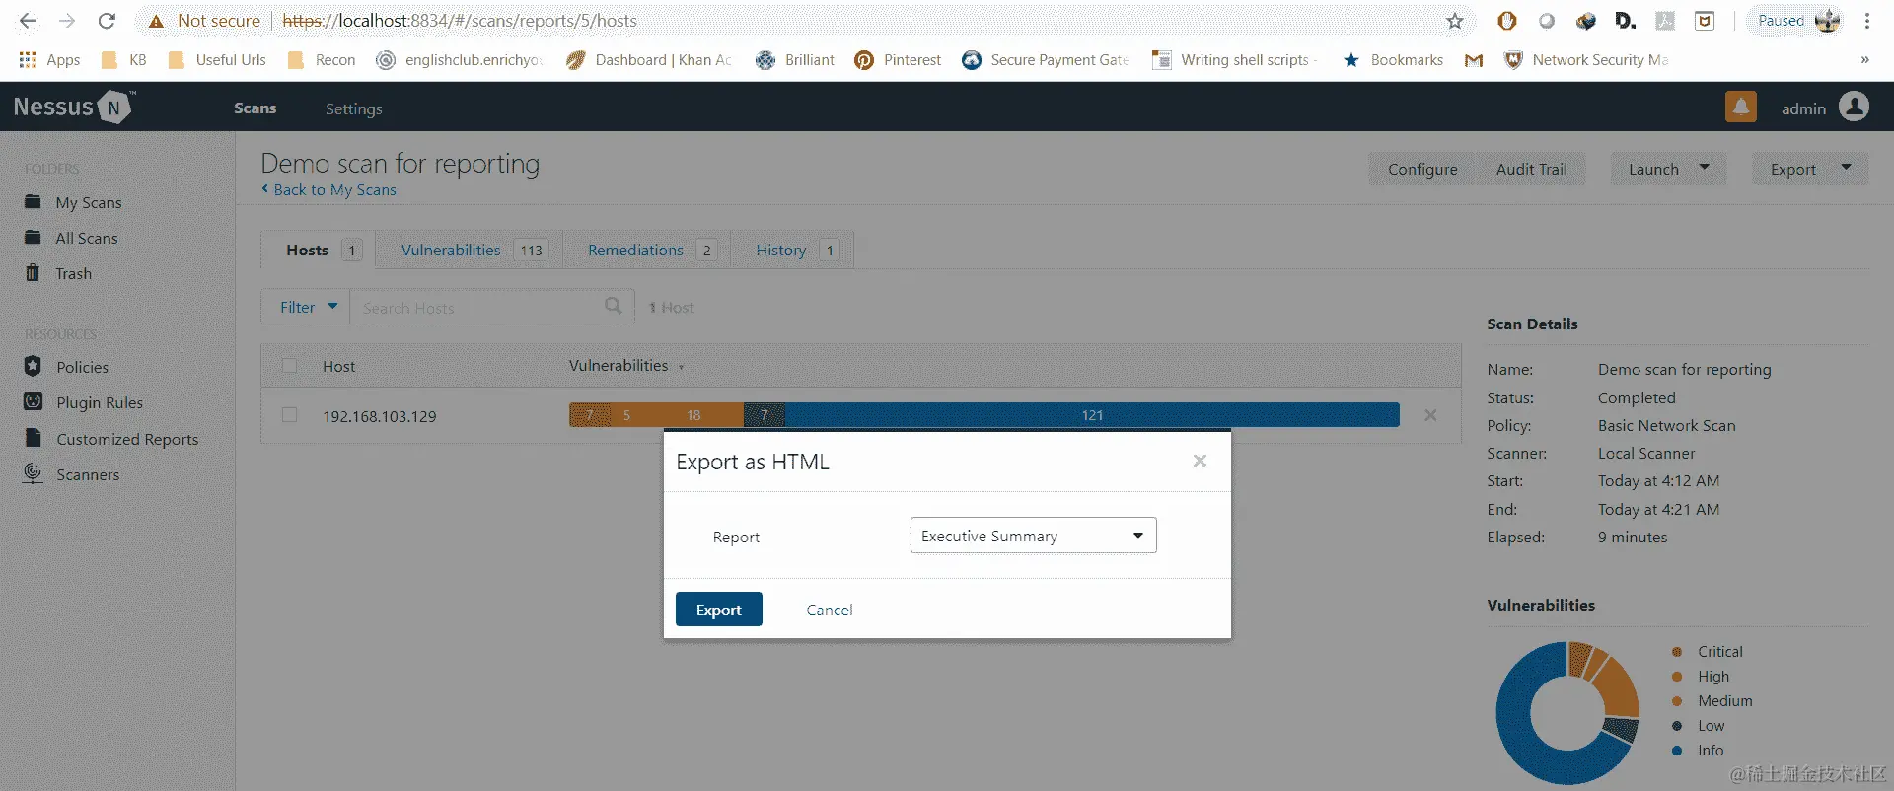The height and width of the screenshot is (791, 1894).
Task: Click the Launch button
Action: coord(1653,169)
